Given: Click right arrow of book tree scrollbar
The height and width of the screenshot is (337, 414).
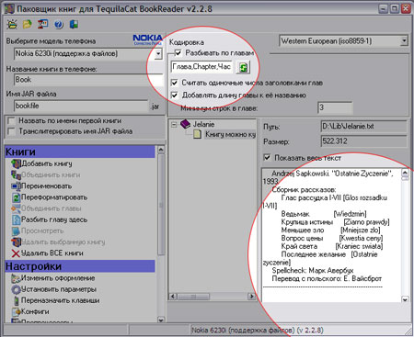Looking at the screenshot, I should 252,297.
